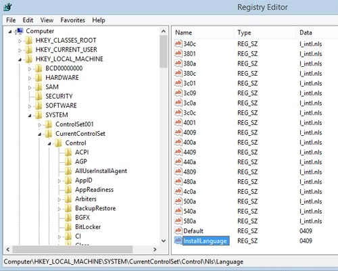Click the string value icon for 3c01
Image resolution: width=338 pixels, height=271 pixels.
tap(178, 83)
